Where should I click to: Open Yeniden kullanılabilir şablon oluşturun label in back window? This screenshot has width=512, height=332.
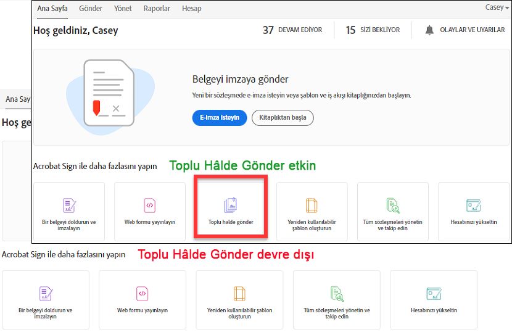(x=239, y=313)
